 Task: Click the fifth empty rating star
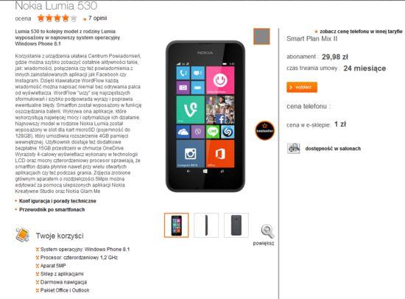coord(74,18)
